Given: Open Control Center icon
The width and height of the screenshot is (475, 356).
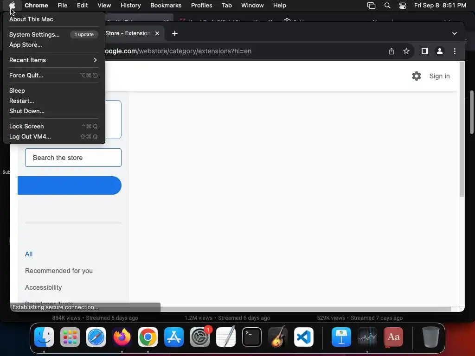Looking at the screenshot, I should point(403,6).
